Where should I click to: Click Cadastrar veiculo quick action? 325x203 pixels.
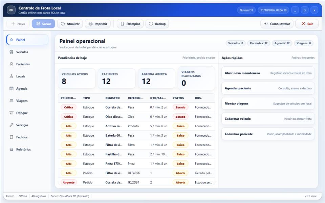pyautogui.click(x=268, y=119)
